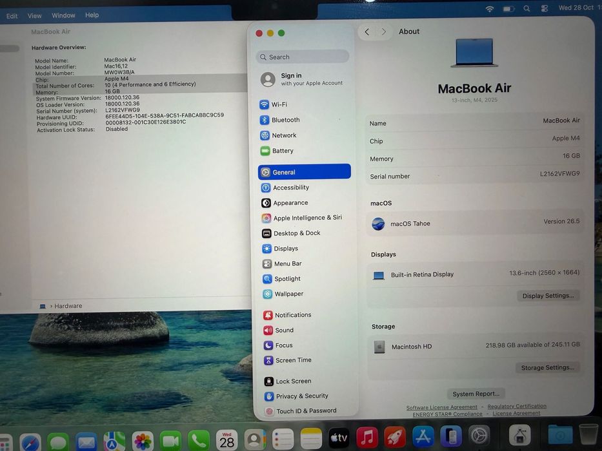
Task: Click the Wi-Fi menu bar icon
Action: pyautogui.click(x=490, y=9)
